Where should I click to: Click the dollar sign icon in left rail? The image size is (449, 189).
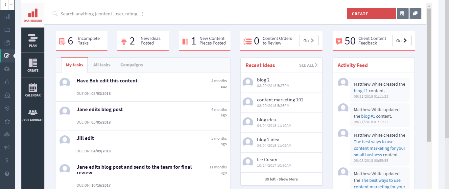coord(7,161)
